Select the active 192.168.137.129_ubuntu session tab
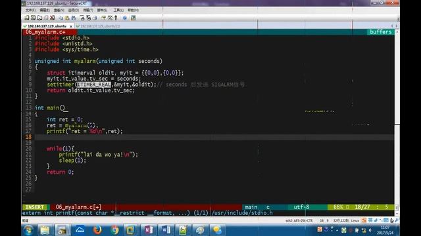The width and height of the screenshot is (421, 236). [47, 26]
